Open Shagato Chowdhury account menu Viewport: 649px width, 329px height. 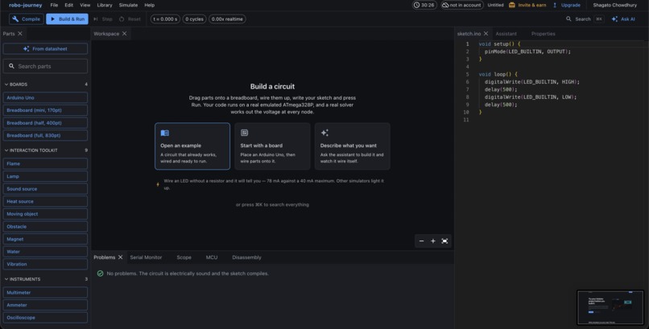[614, 5]
